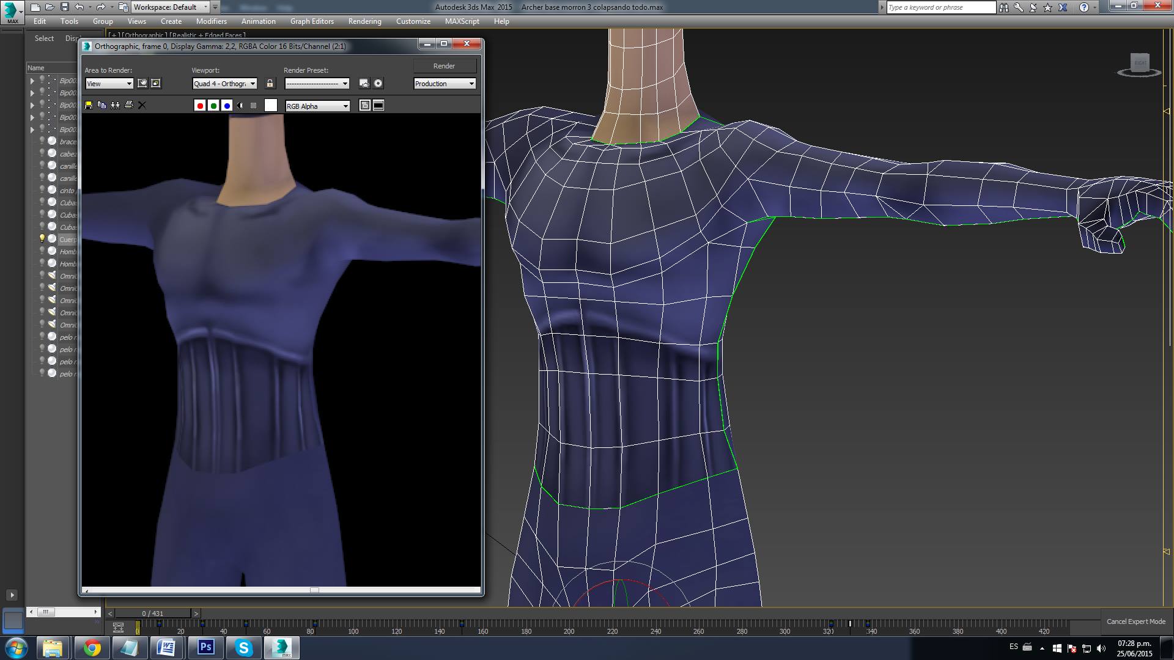Toggle the red channel display

click(200, 106)
